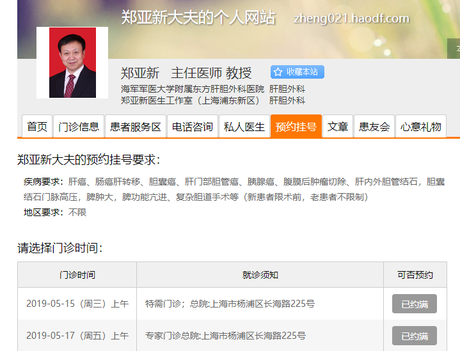Open 郑亚新医生工作室（上海浦东新区） link
460x351 pixels.
coord(191,100)
